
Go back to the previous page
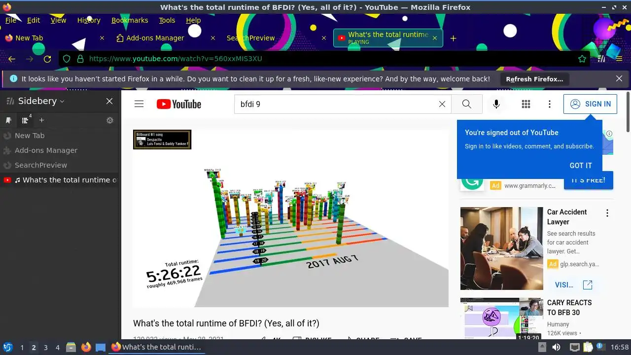[x=12, y=59]
